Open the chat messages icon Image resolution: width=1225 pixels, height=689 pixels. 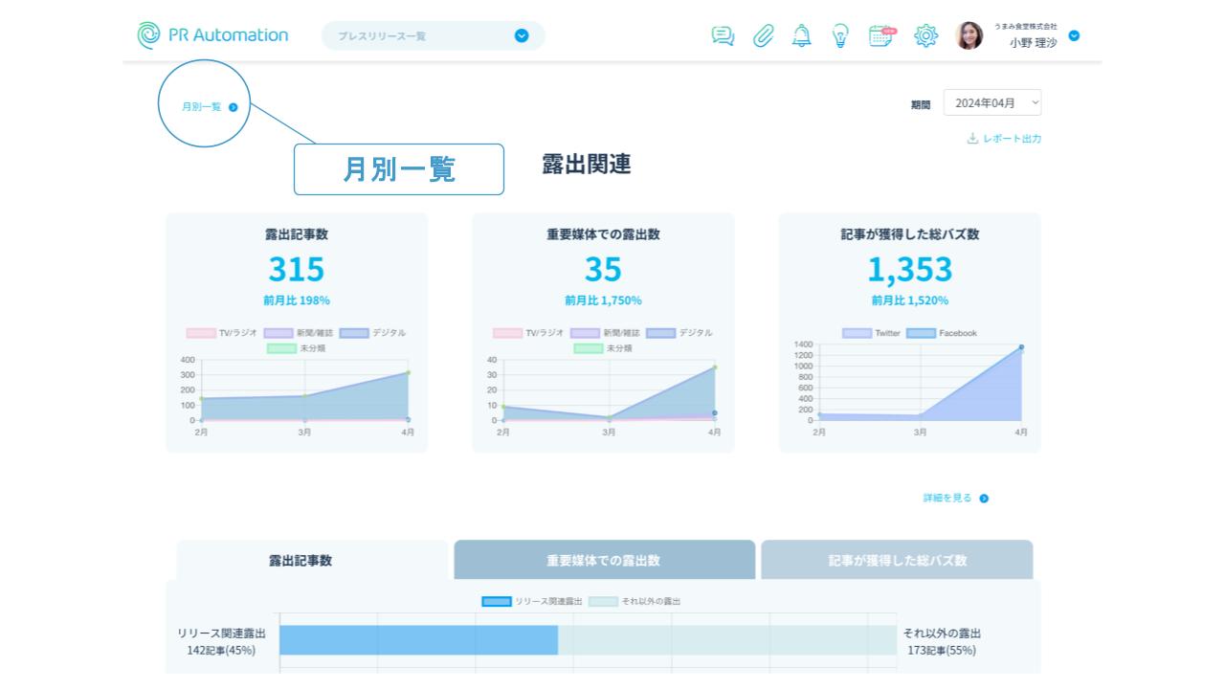coord(723,36)
